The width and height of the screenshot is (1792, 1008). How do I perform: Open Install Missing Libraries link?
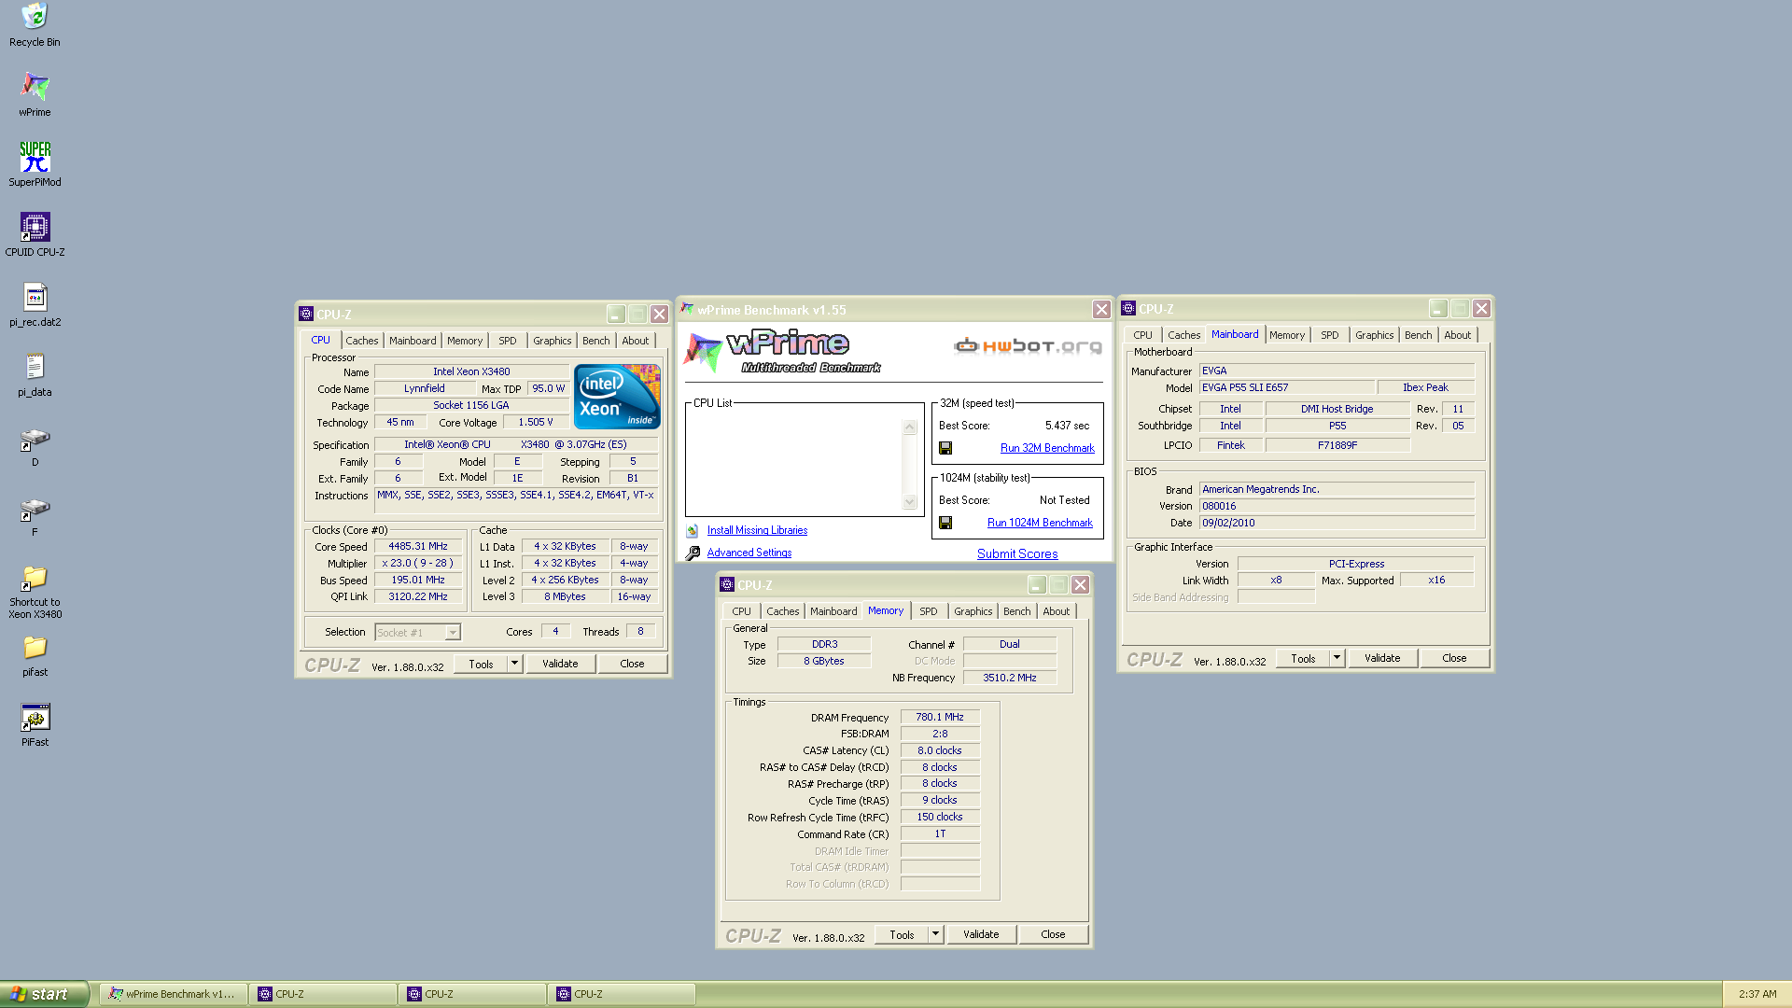click(757, 530)
